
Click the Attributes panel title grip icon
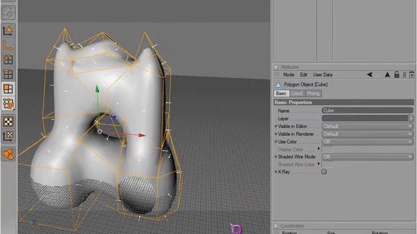tap(276, 67)
